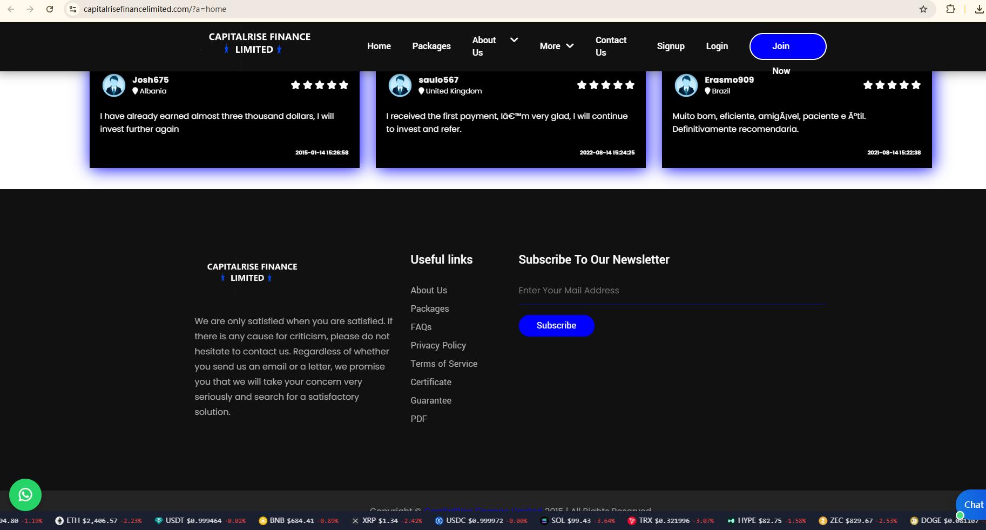Open the Chat widget bubble
986x530 pixels.
(972, 505)
